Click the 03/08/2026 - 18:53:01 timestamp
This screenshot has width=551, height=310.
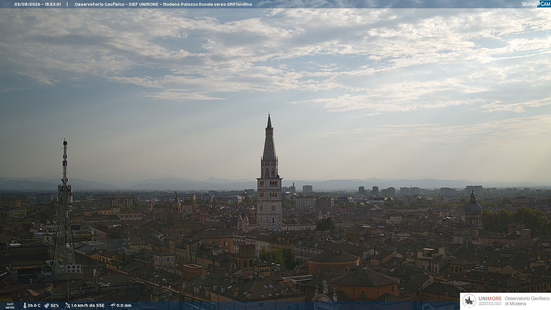click(38, 4)
